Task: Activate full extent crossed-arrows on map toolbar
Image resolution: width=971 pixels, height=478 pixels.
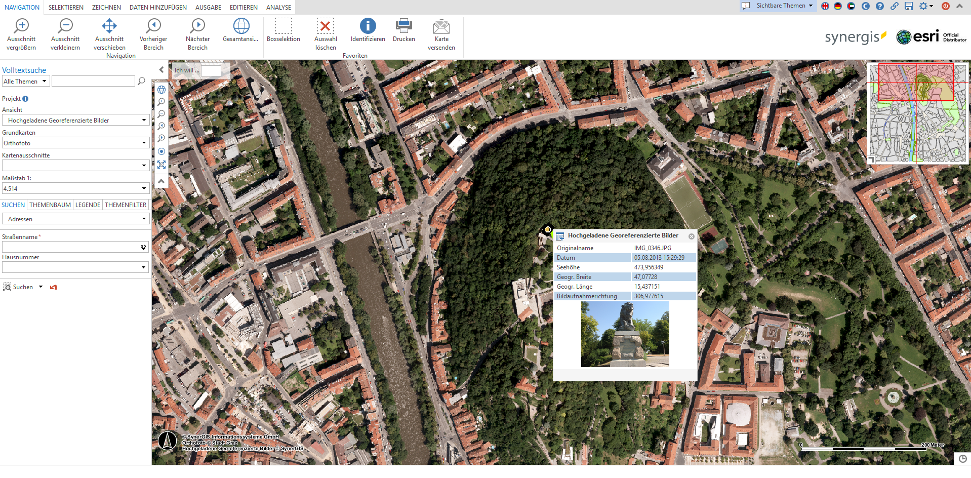Action: tap(161, 165)
